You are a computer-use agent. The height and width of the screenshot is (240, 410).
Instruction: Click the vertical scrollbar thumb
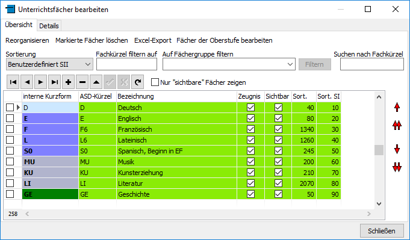tap(379, 150)
